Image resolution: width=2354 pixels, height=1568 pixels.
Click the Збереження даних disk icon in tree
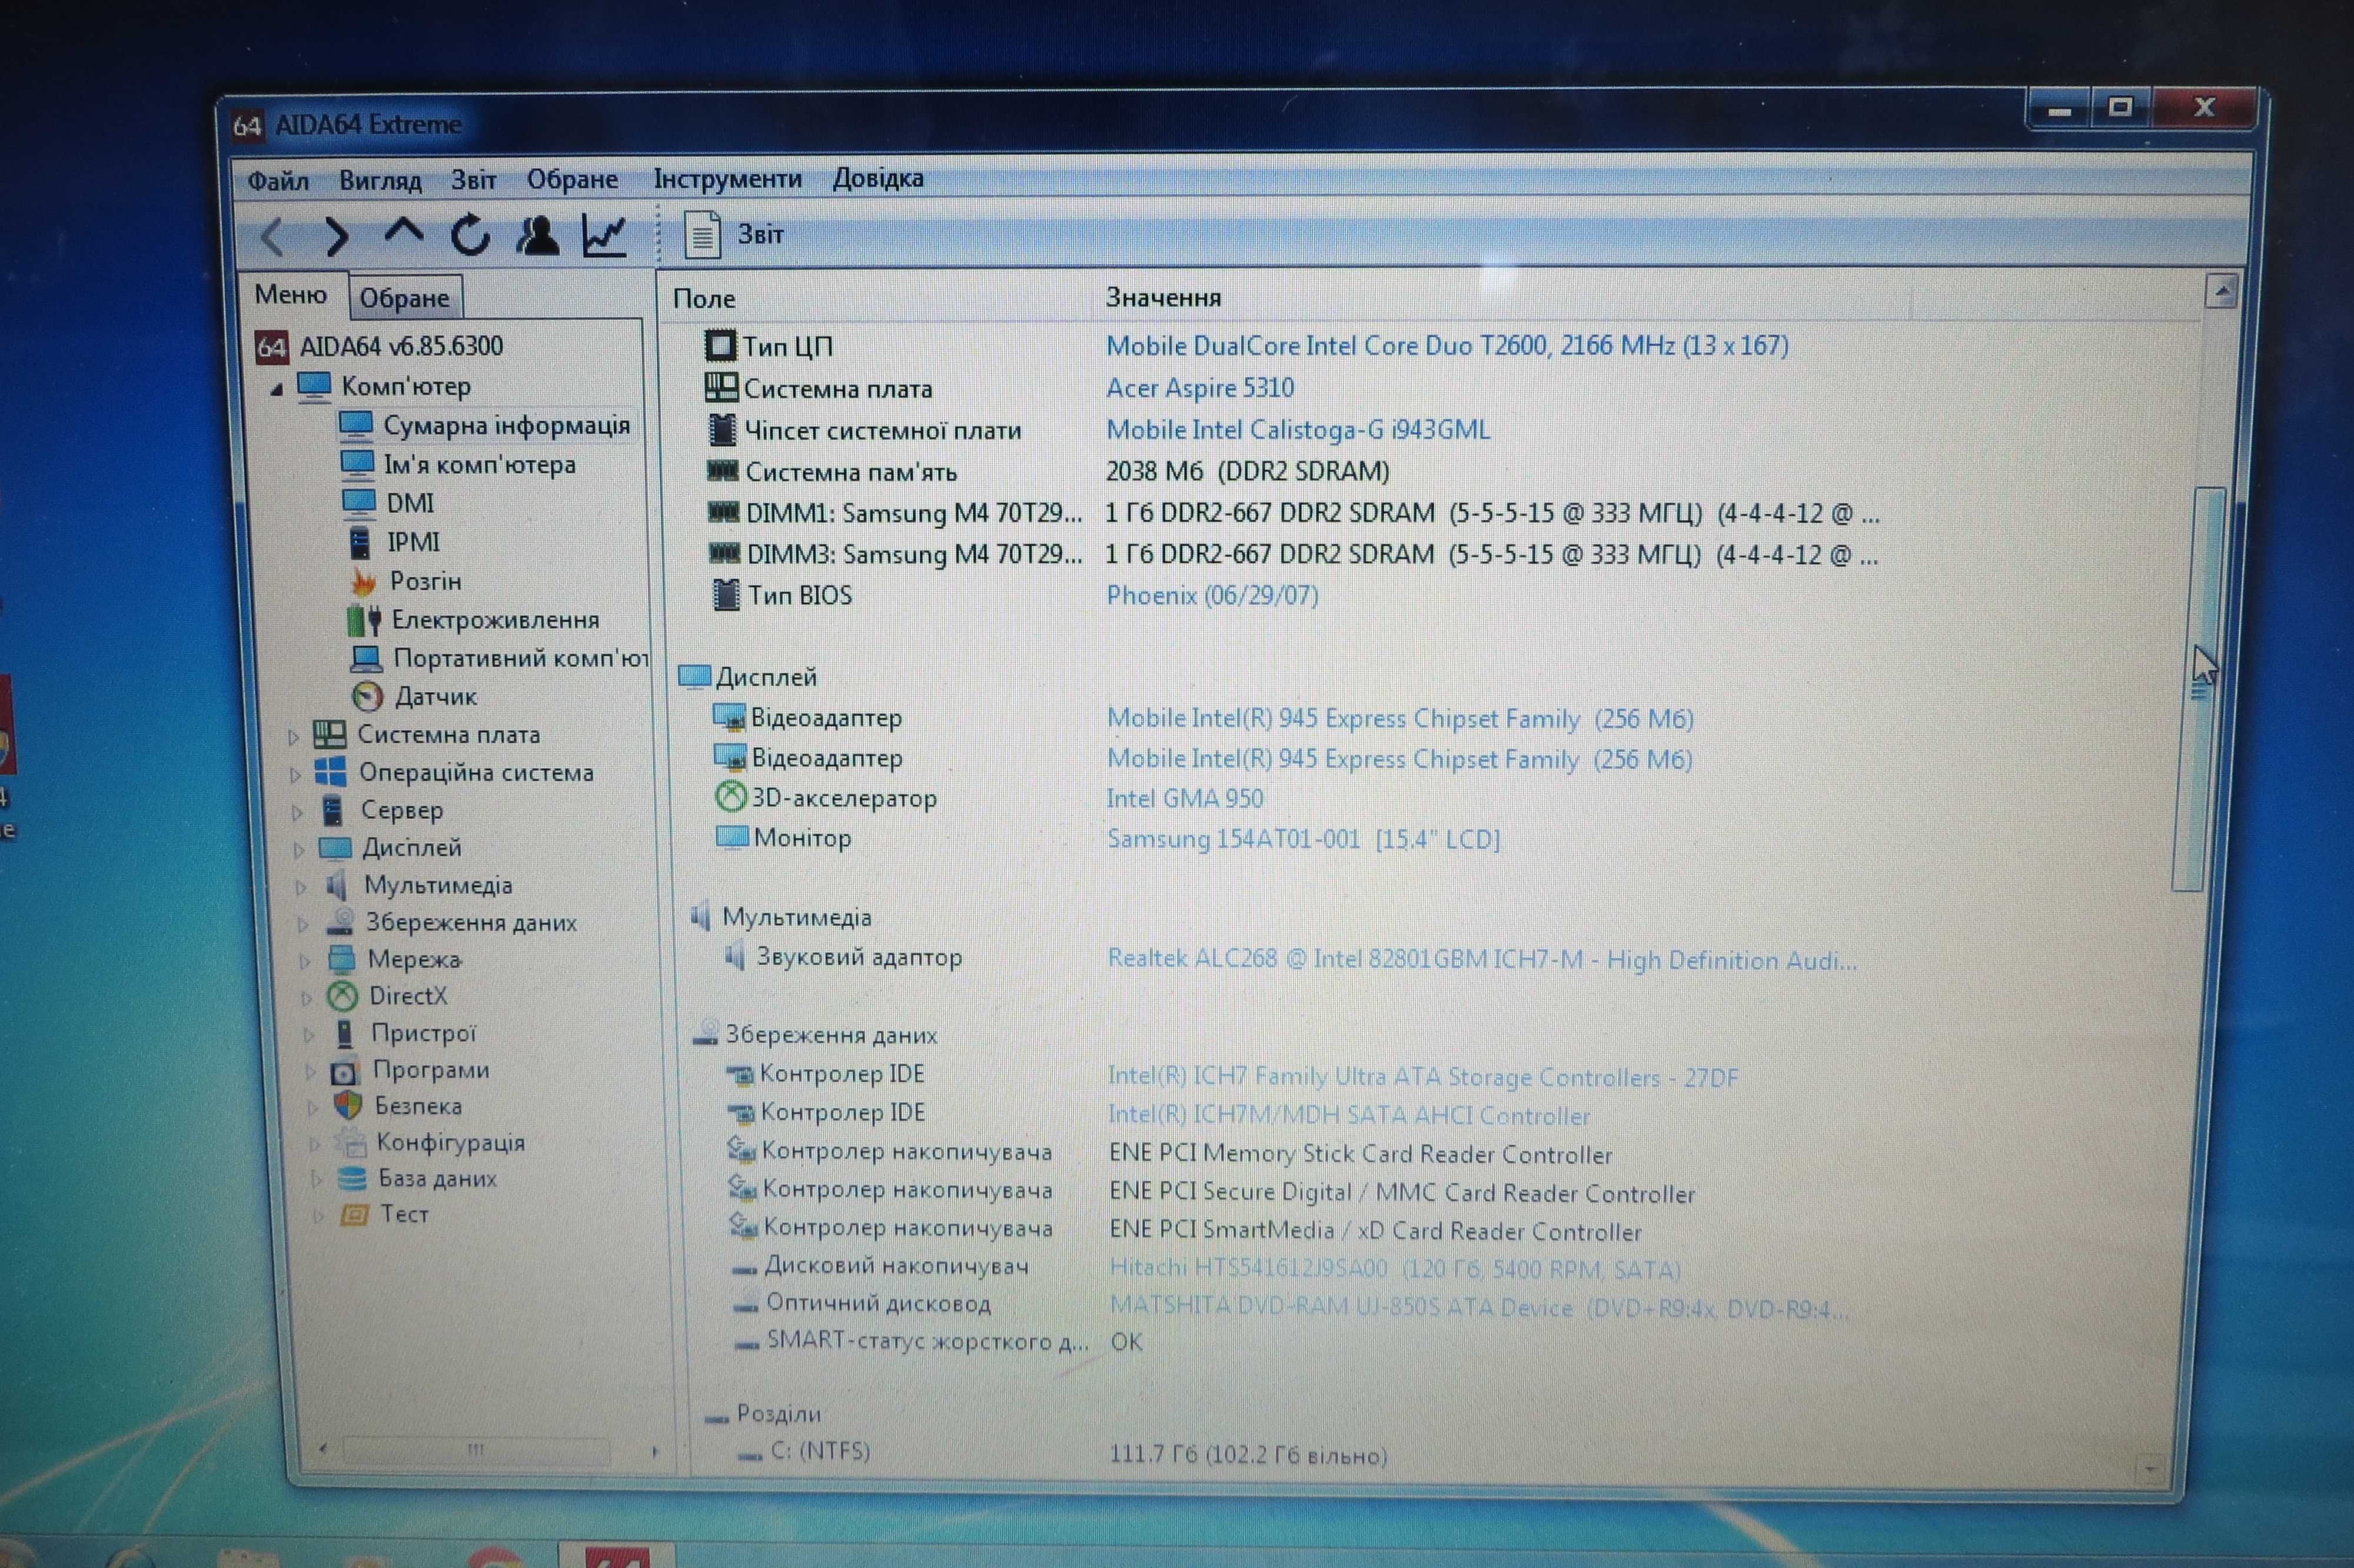point(340,922)
